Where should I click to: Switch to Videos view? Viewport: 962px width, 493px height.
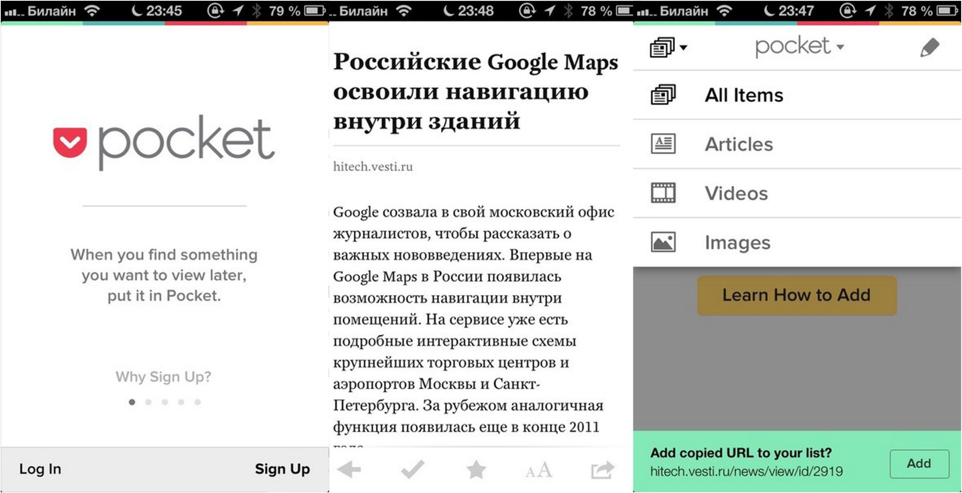(737, 193)
